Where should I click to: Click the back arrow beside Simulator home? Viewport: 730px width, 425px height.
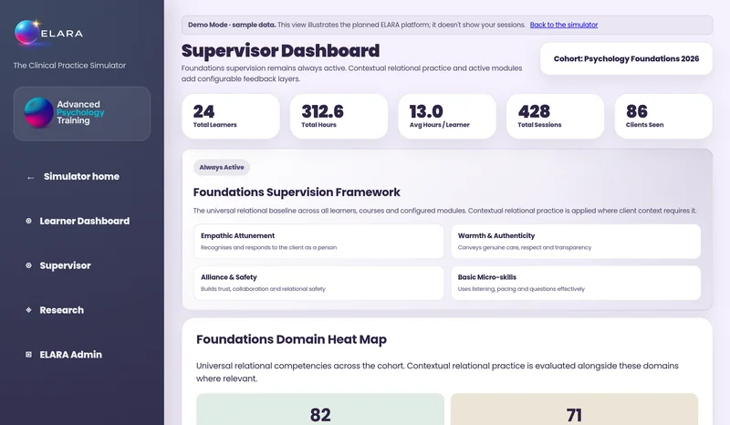[x=30, y=177]
